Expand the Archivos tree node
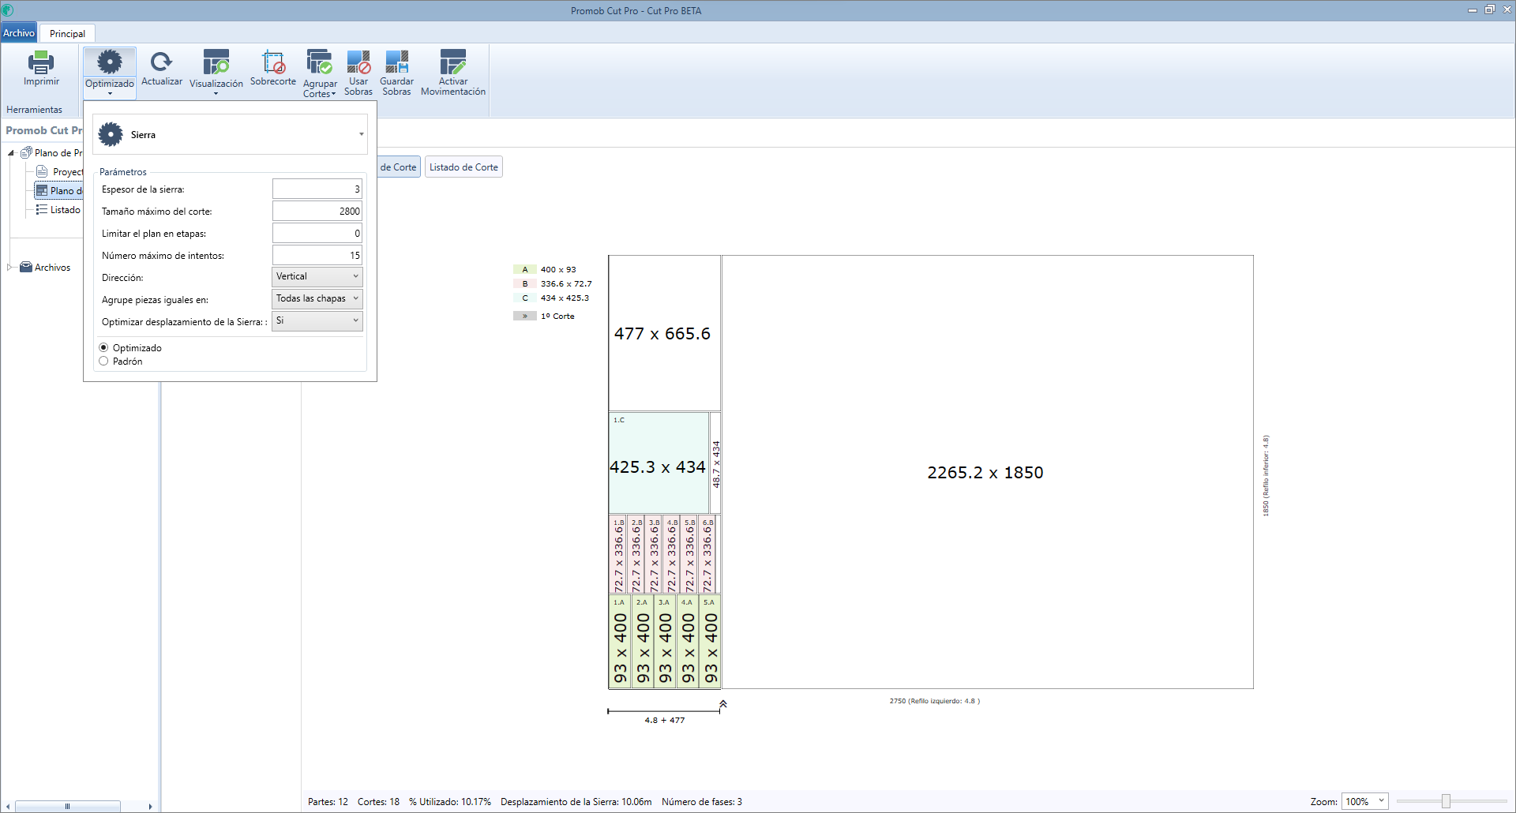The height and width of the screenshot is (813, 1516). tap(10, 267)
